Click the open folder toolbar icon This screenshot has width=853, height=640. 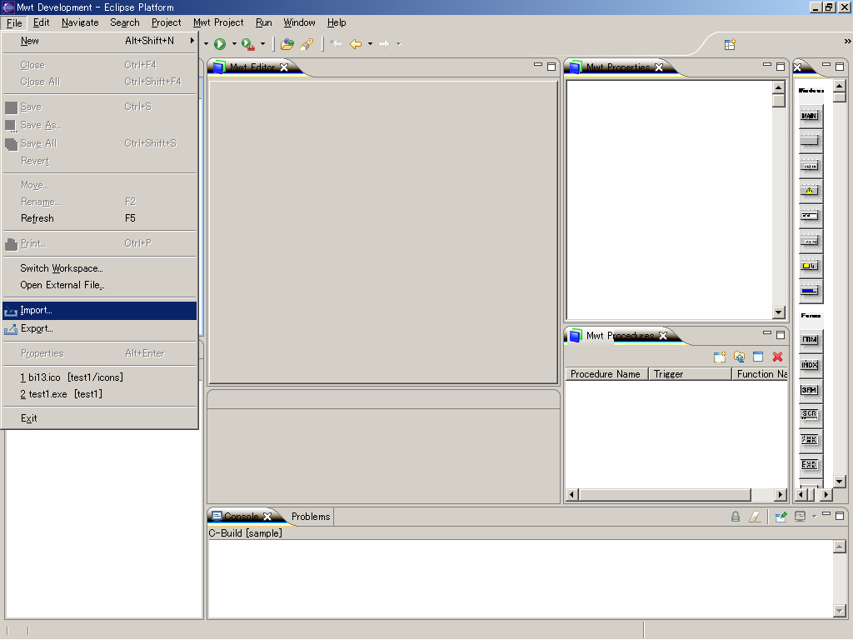[x=287, y=44]
